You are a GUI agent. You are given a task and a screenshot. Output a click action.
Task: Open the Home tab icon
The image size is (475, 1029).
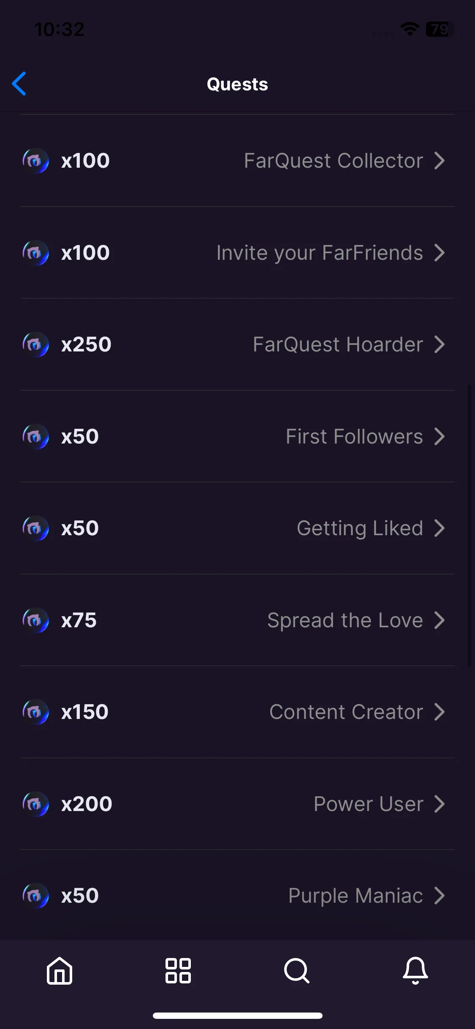click(x=60, y=971)
